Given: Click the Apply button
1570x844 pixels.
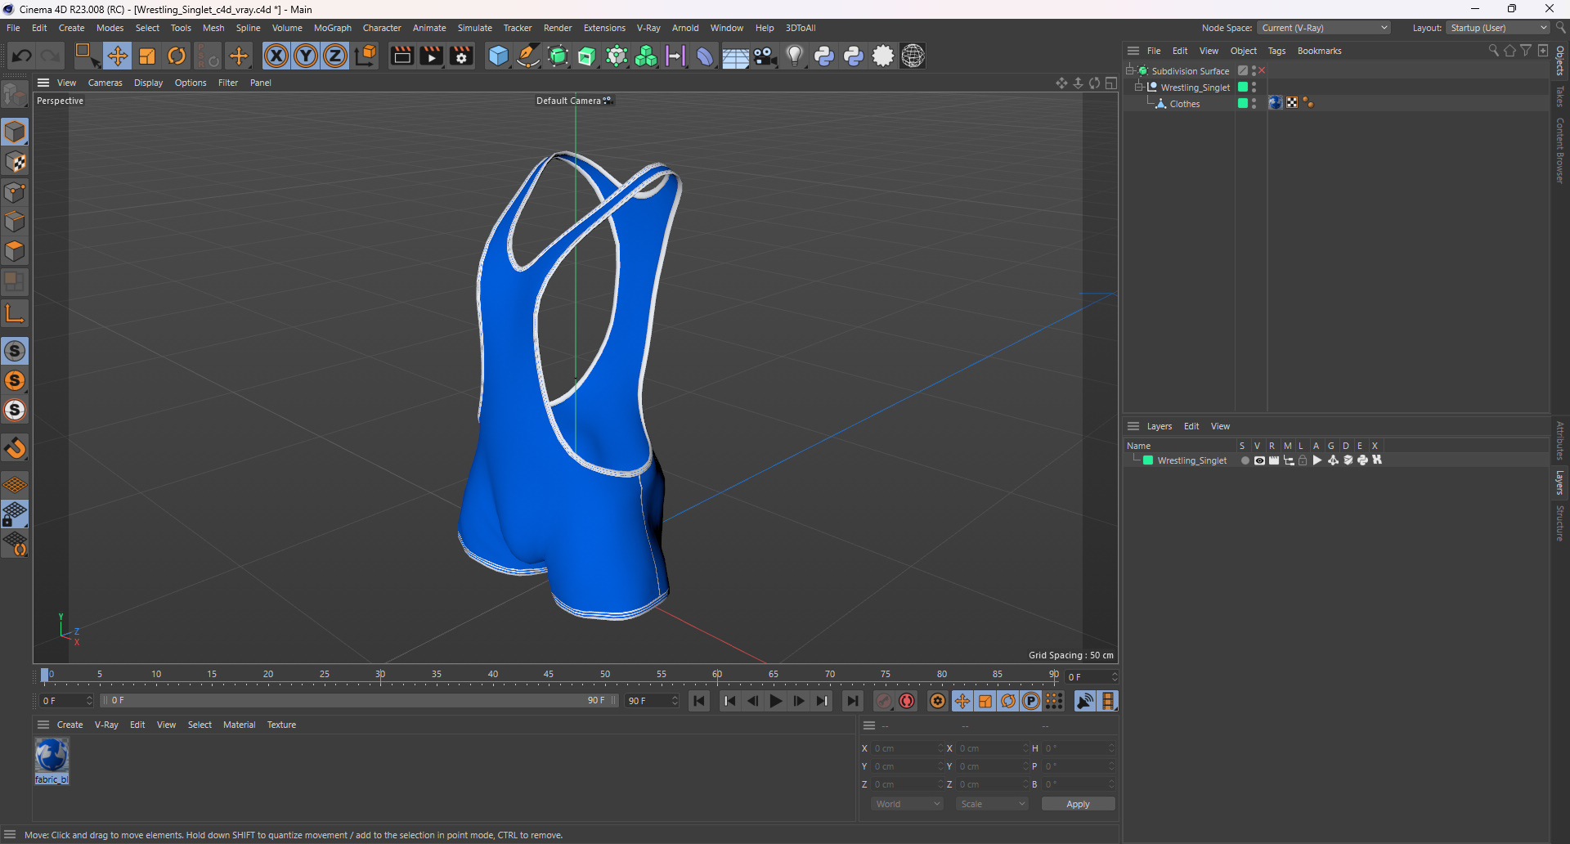Looking at the screenshot, I should coord(1078,804).
